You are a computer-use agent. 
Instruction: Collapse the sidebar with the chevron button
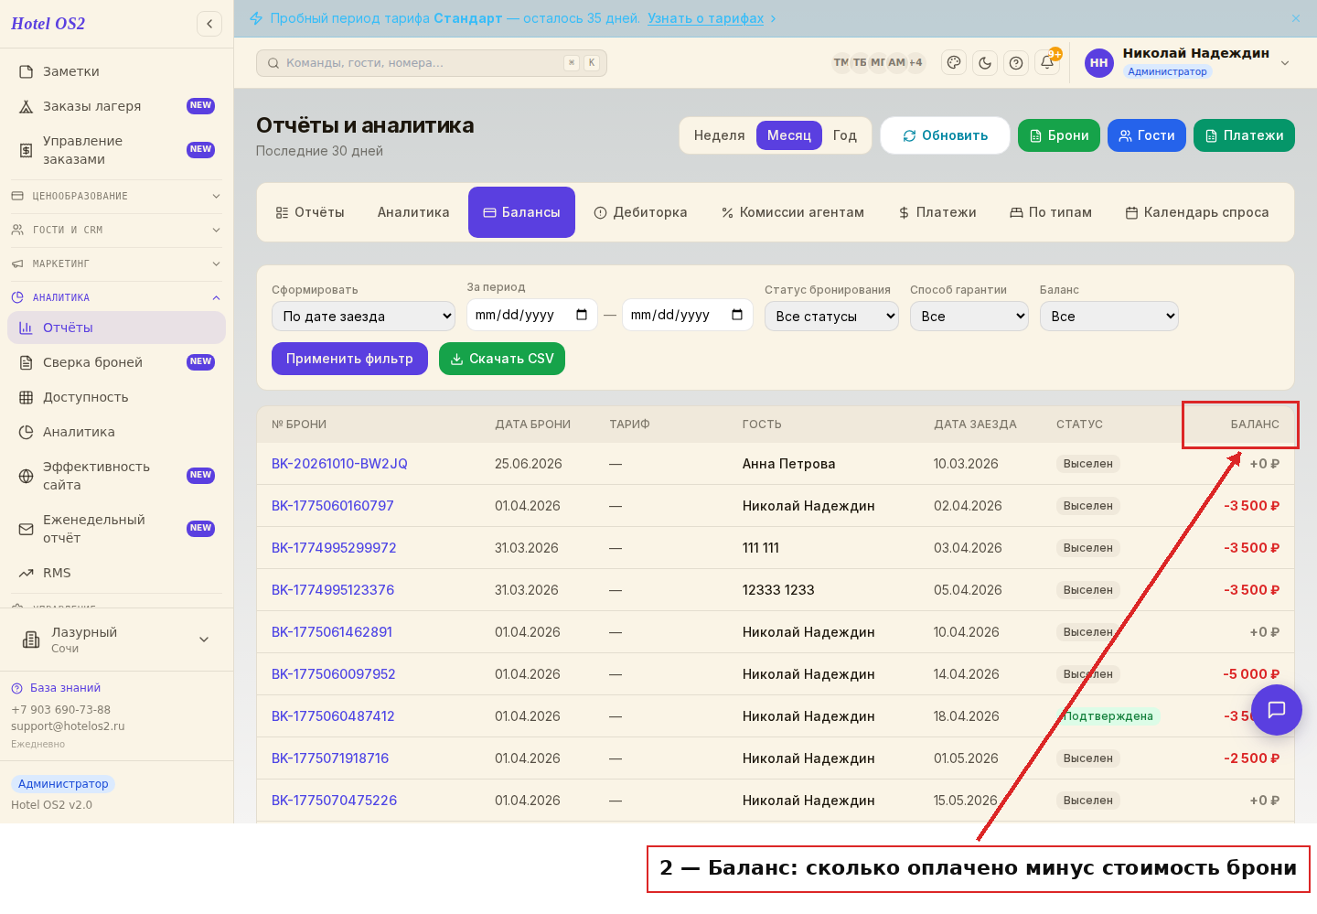pyautogui.click(x=209, y=24)
